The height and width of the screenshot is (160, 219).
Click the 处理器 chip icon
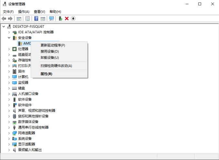[14, 49]
